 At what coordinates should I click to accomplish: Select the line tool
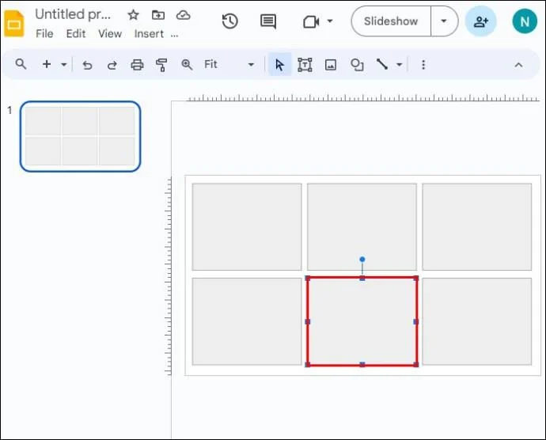pos(382,64)
